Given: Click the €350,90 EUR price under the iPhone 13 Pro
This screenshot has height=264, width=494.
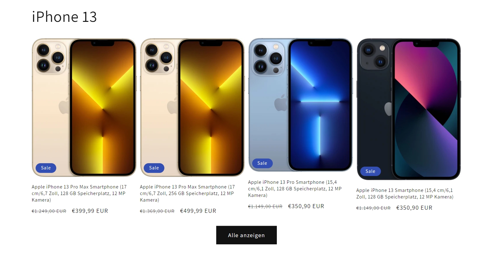Looking at the screenshot, I should click(306, 206).
